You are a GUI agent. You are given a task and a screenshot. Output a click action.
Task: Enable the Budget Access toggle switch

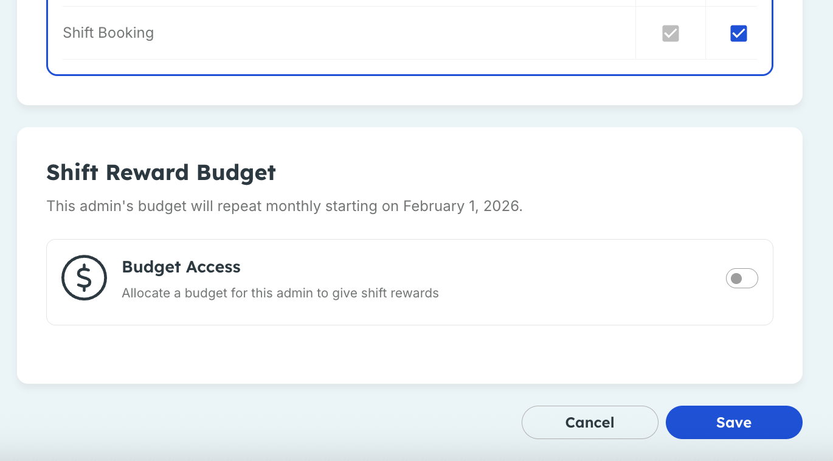tap(742, 279)
